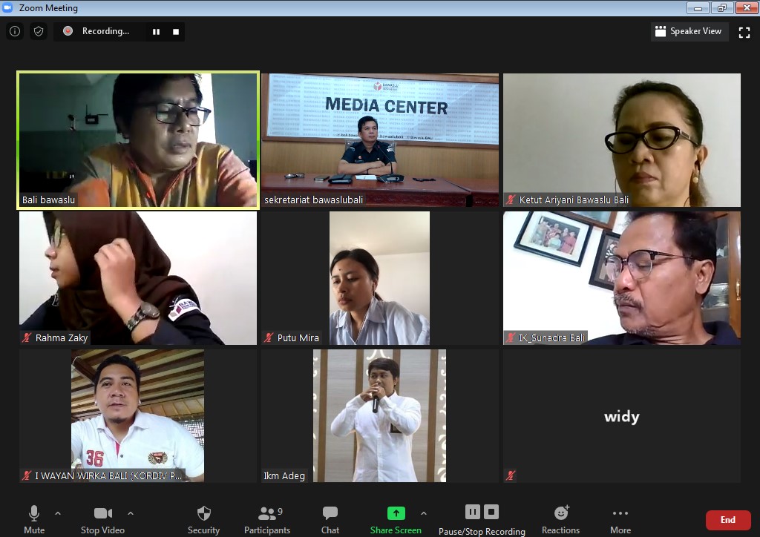Mute the microphone
Screen dimensions: 760x537
34,518
